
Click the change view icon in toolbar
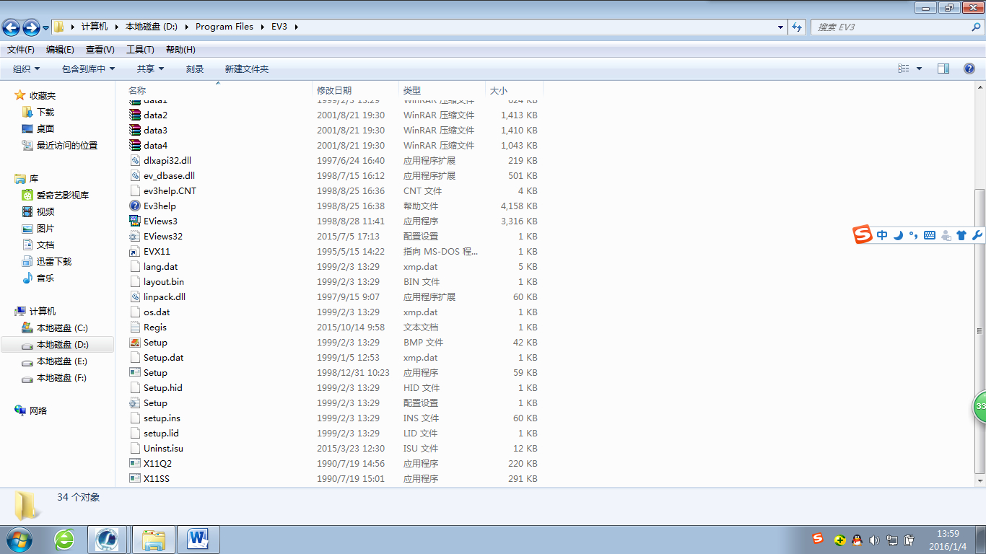(x=904, y=69)
